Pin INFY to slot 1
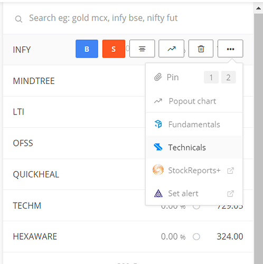The height and width of the screenshot is (264, 263). 211,77
